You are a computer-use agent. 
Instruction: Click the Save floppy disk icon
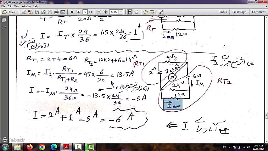coord(50,12)
